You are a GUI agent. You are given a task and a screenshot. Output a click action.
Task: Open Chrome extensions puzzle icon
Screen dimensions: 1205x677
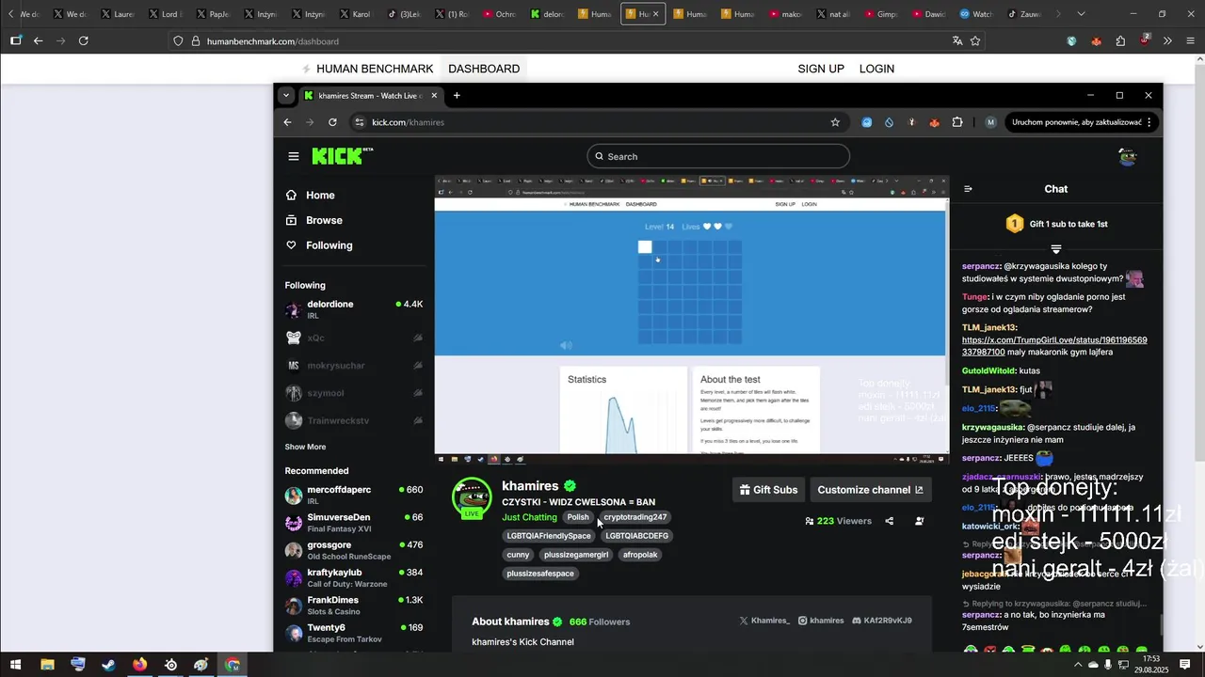click(957, 122)
